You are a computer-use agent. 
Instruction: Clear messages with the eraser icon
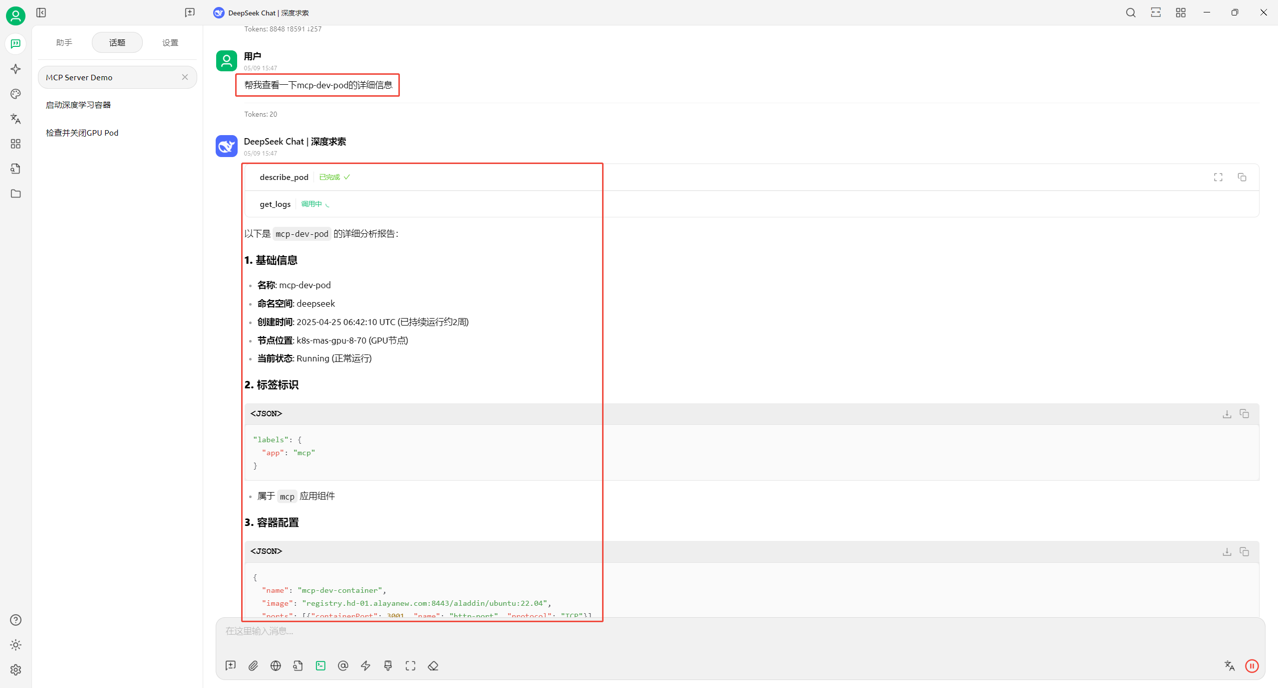click(x=433, y=666)
